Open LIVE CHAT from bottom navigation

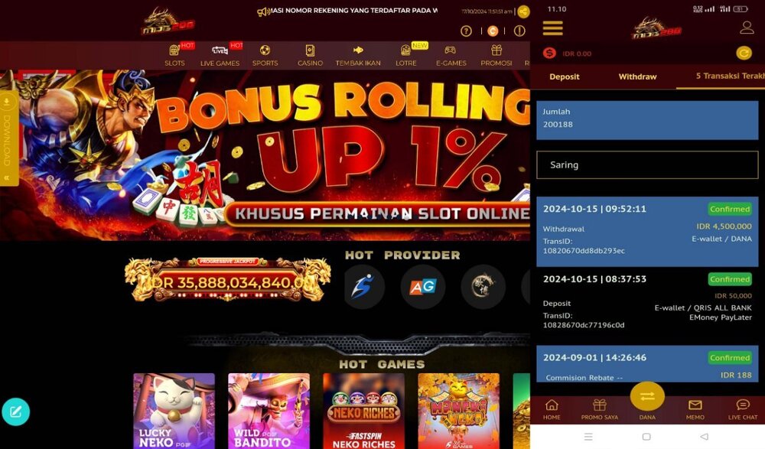(743, 409)
